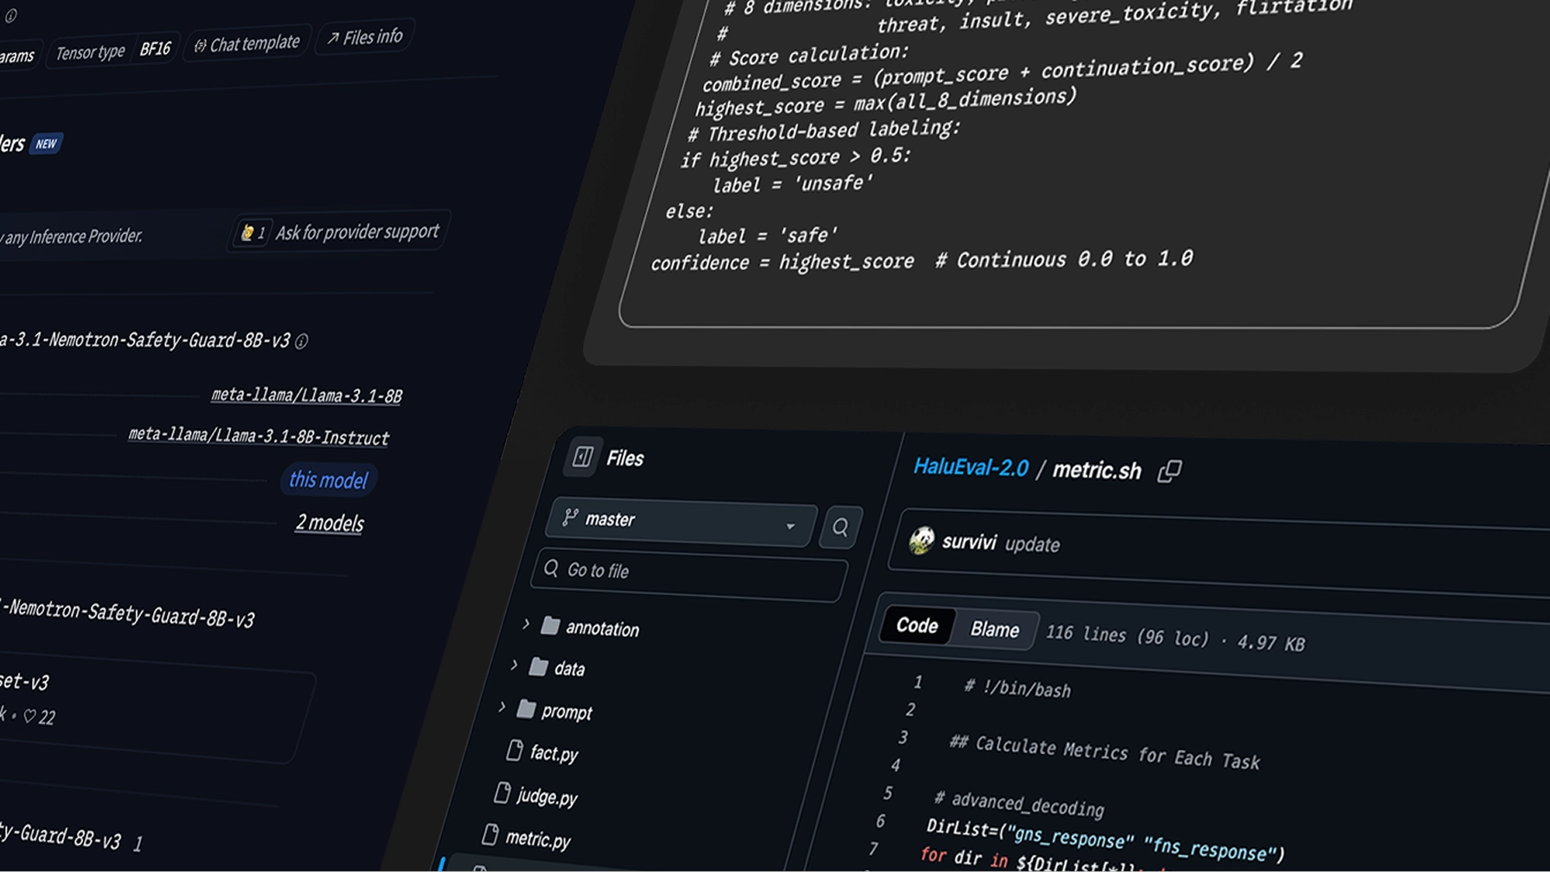
Task: Click the git branch icon in master selector
Action: (570, 517)
